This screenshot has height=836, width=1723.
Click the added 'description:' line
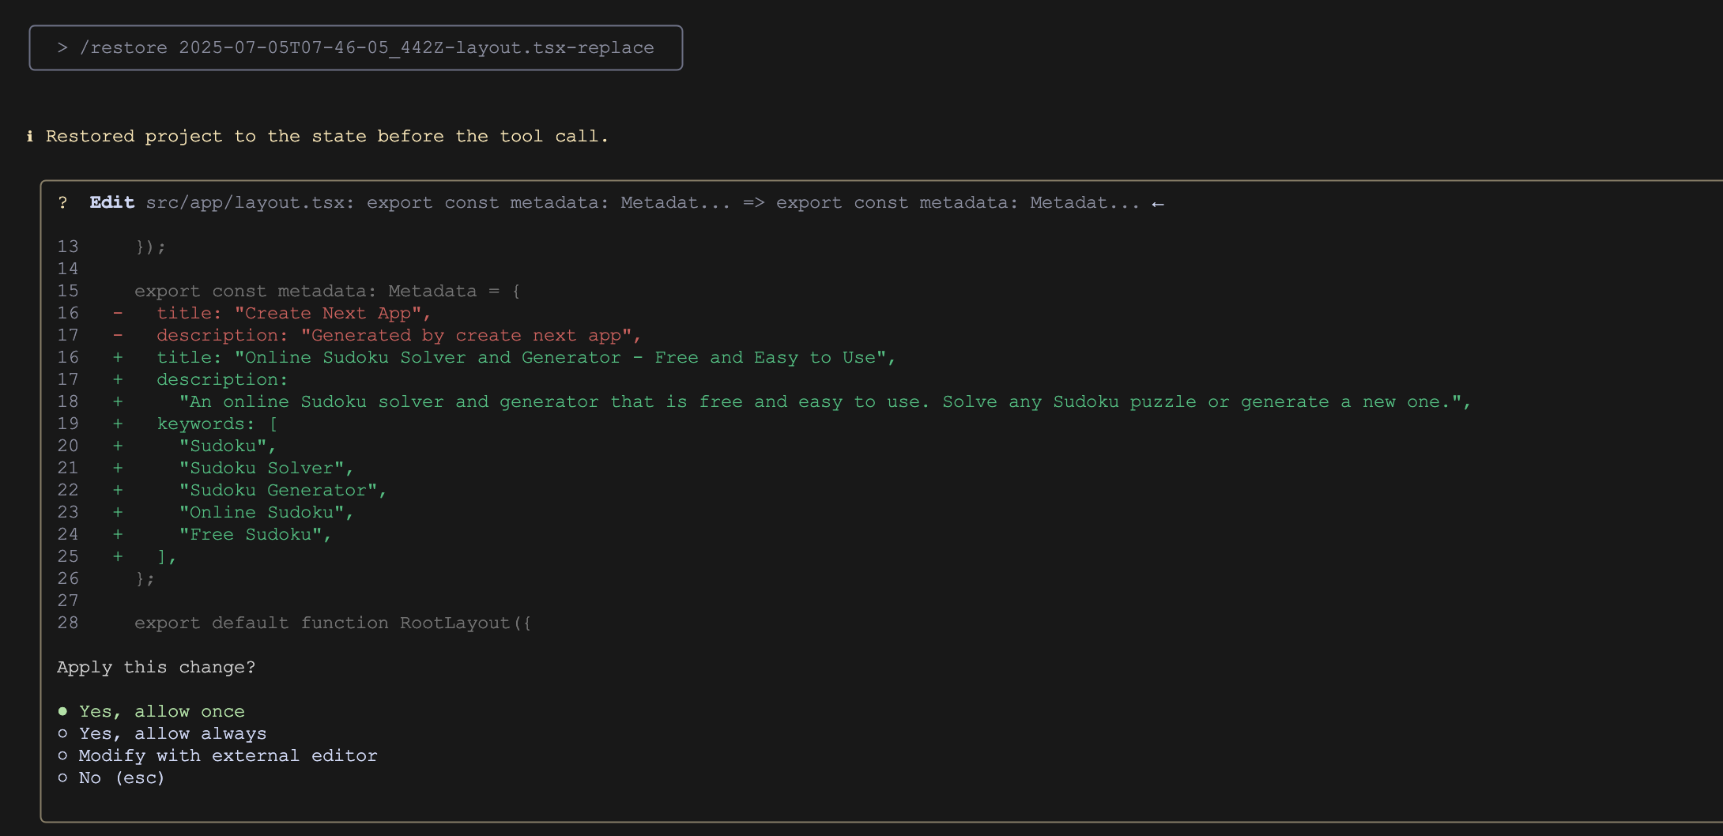click(x=222, y=380)
